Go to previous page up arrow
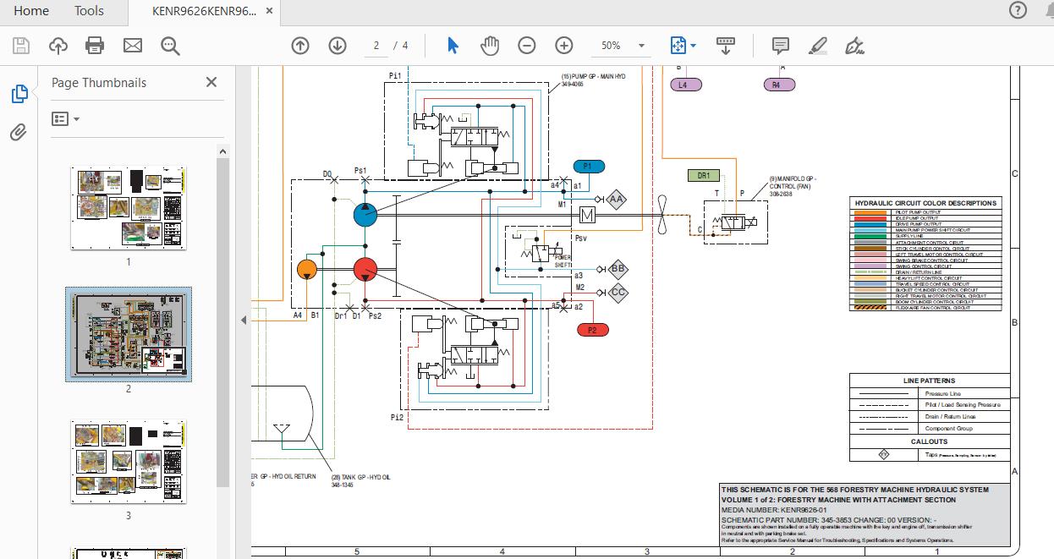 299,46
